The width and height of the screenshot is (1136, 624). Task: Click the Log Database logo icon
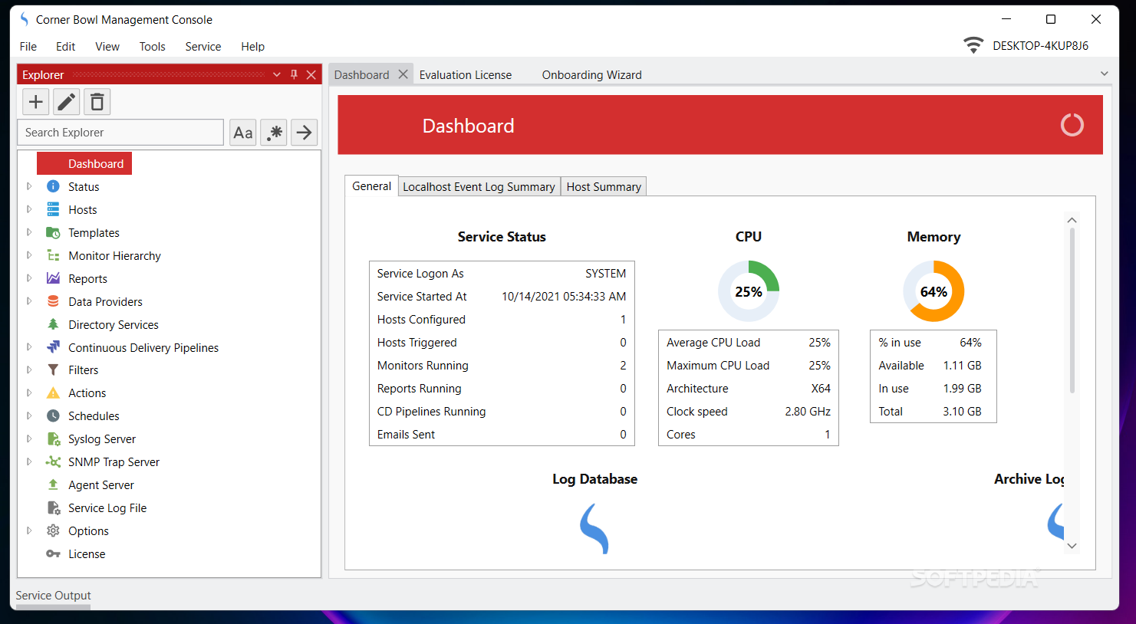pyautogui.click(x=594, y=528)
